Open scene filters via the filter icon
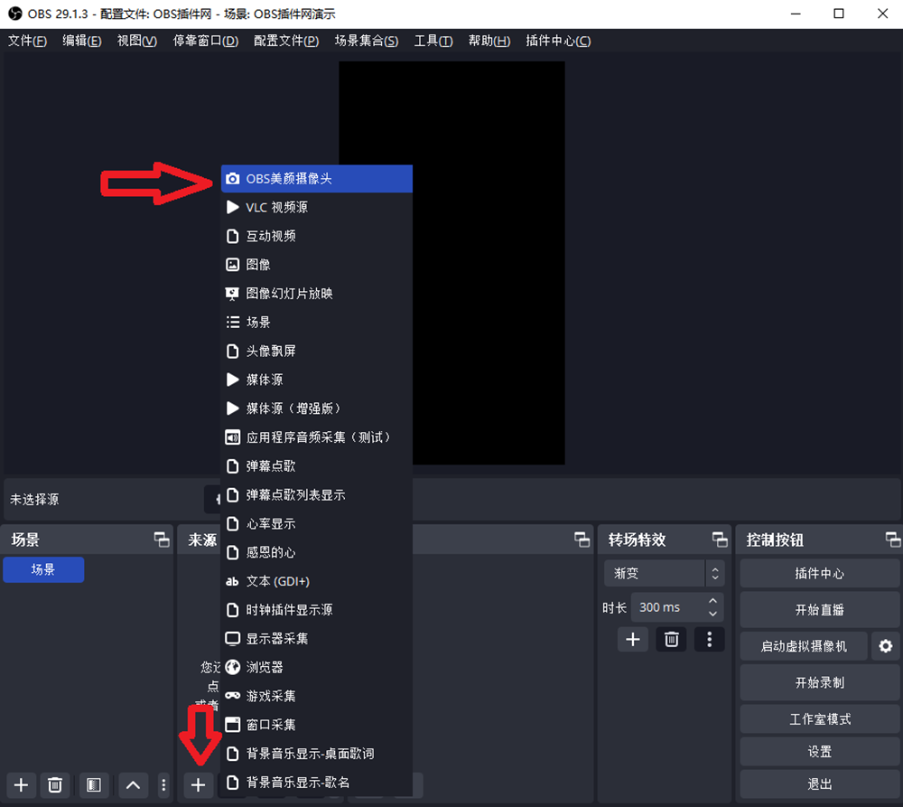This screenshot has height=807, width=903. tap(92, 785)
